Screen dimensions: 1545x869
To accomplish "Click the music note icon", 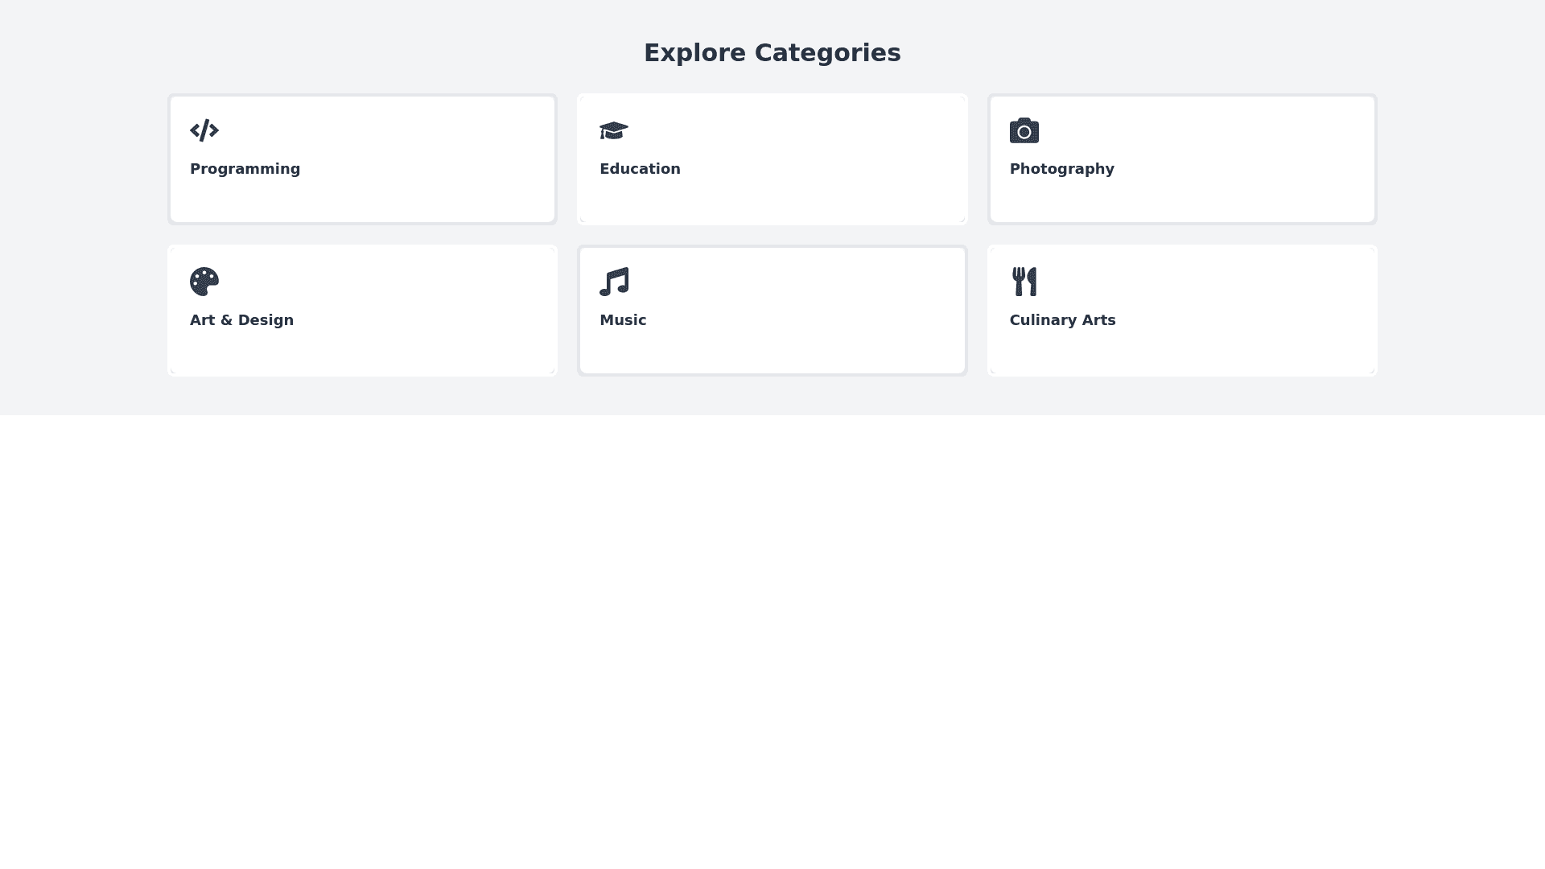I will click(x=614, y=282).
